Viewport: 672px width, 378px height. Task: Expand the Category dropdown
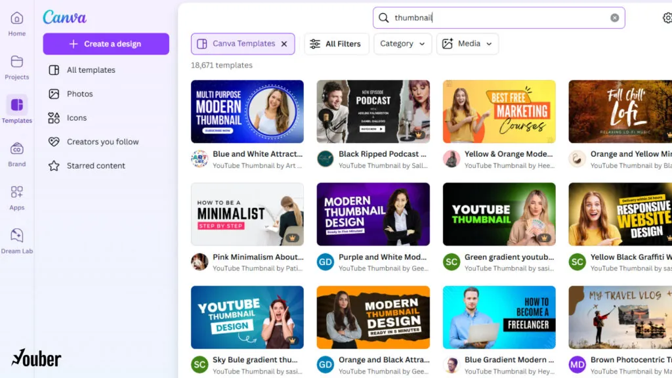point(402,44)
